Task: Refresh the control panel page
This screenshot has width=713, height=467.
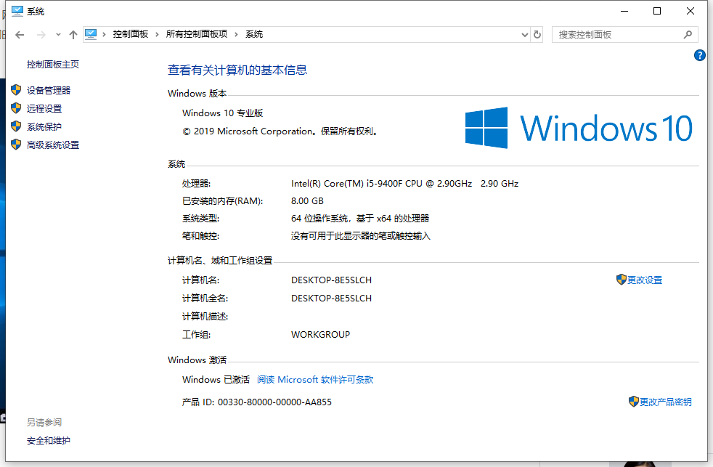Action: [537, 35]
